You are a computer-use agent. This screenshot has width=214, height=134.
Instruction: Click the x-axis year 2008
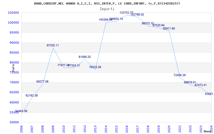pyautogui.click(x=43, y=129)
